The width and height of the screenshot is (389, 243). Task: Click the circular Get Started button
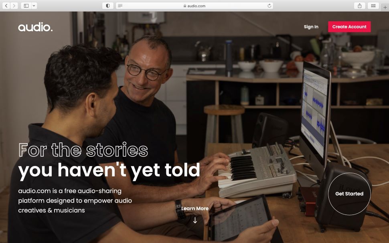(x=349, y=194)
